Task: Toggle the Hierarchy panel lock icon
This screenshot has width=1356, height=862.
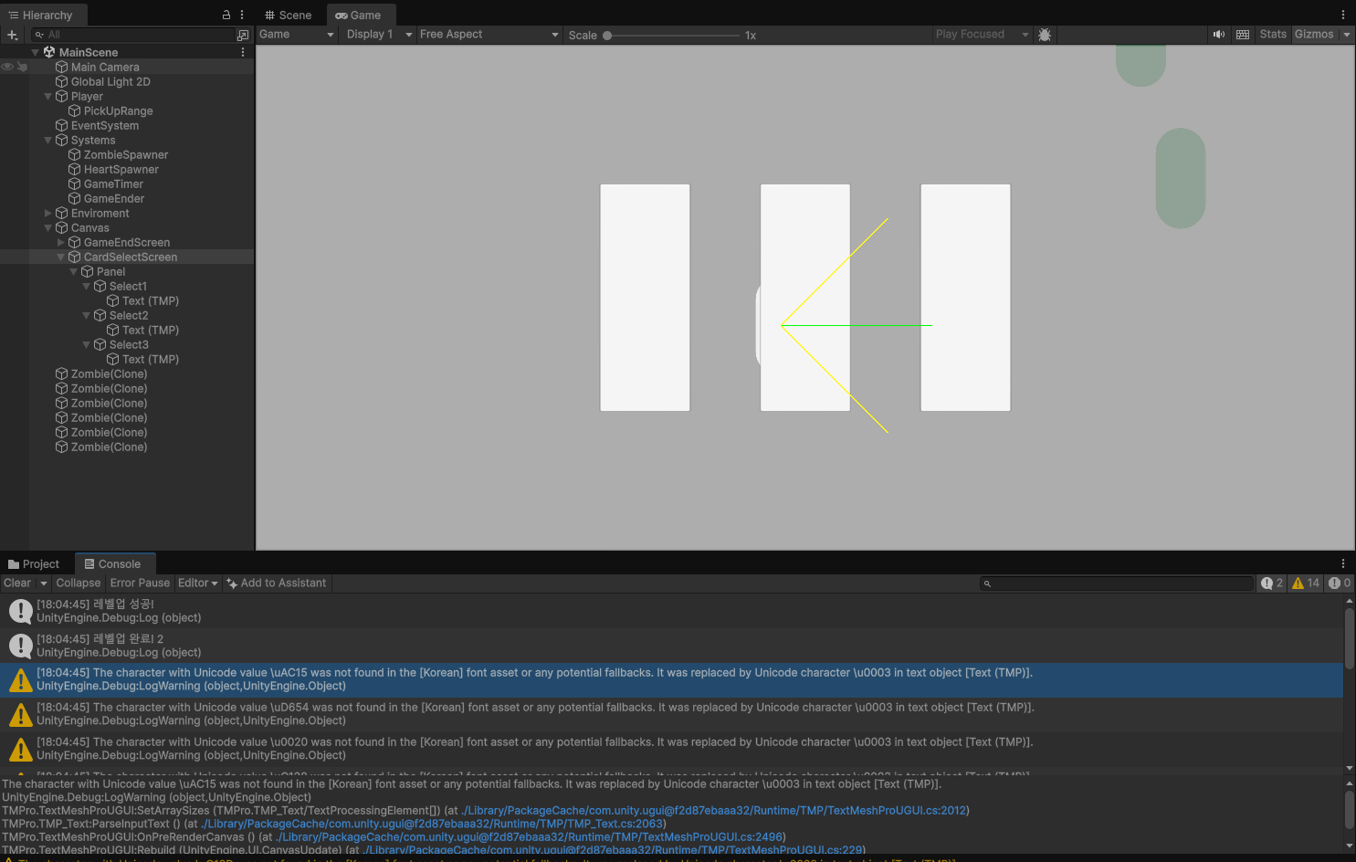Action: [x=226, y=15]
